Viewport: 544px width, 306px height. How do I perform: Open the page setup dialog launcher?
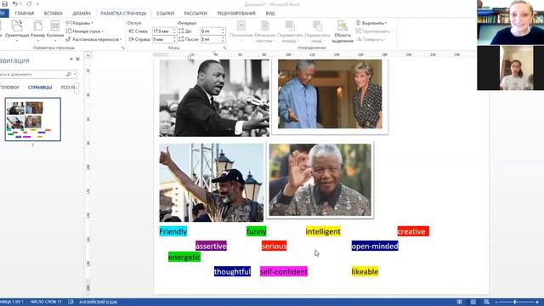[x=122, y=48]
